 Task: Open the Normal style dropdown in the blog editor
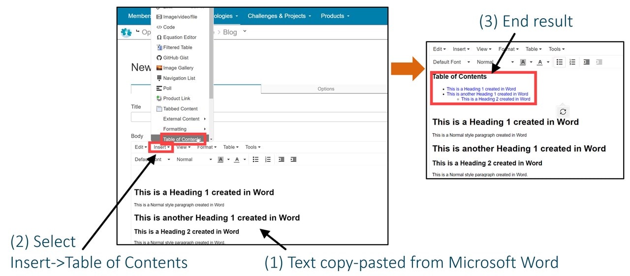click(x=194, y=159)
